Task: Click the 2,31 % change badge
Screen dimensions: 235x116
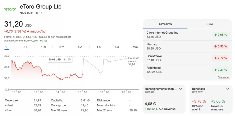Action: (220, 70)
